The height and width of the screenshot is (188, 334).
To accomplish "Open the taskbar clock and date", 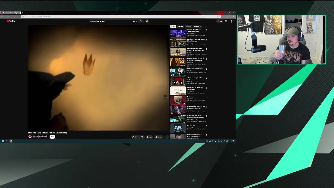I will pos(231,141).
